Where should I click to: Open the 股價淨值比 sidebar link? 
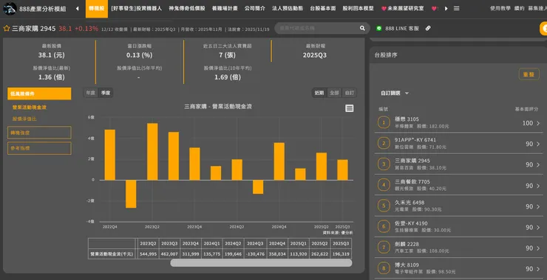pos(24,119)
